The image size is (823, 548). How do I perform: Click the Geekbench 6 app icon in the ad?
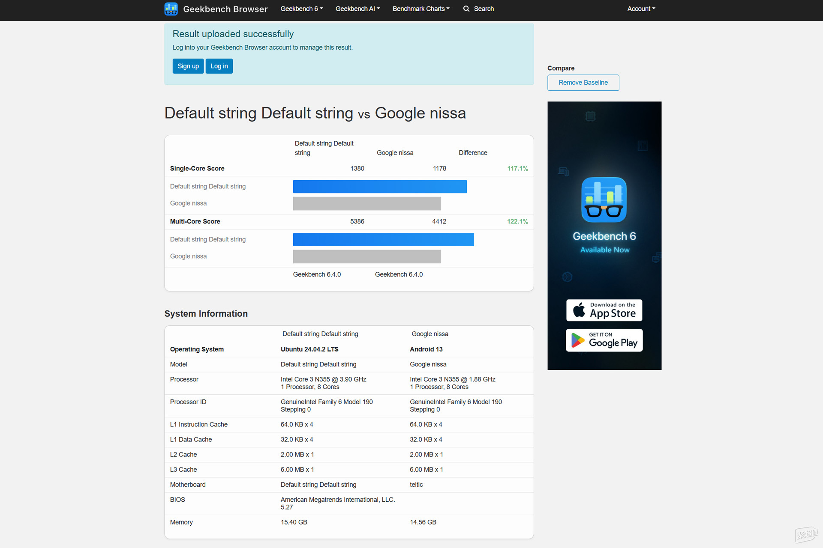point(604,200)
